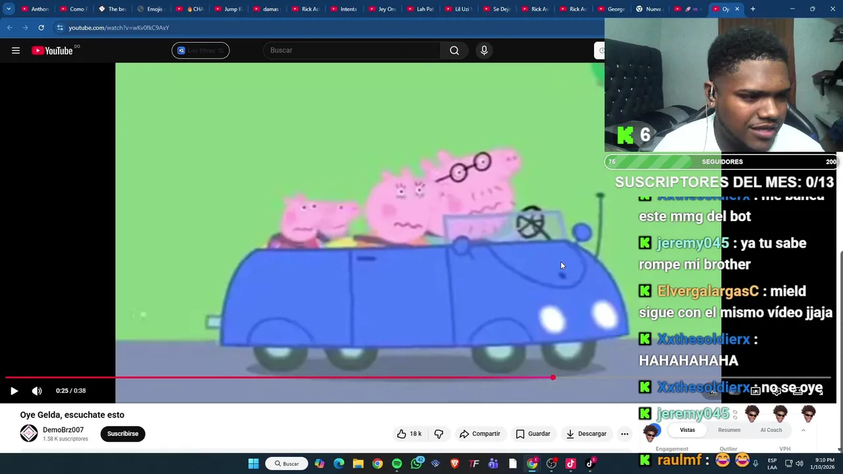Go forward with the browser forward arrow
The width and height of the screenshot is (843, 474).
click(25, 28)
